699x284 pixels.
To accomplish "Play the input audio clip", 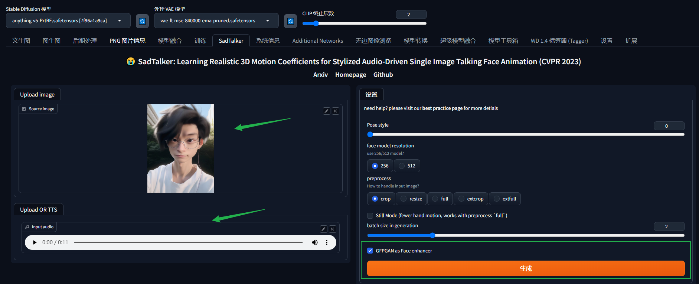I will pos(35,242).
